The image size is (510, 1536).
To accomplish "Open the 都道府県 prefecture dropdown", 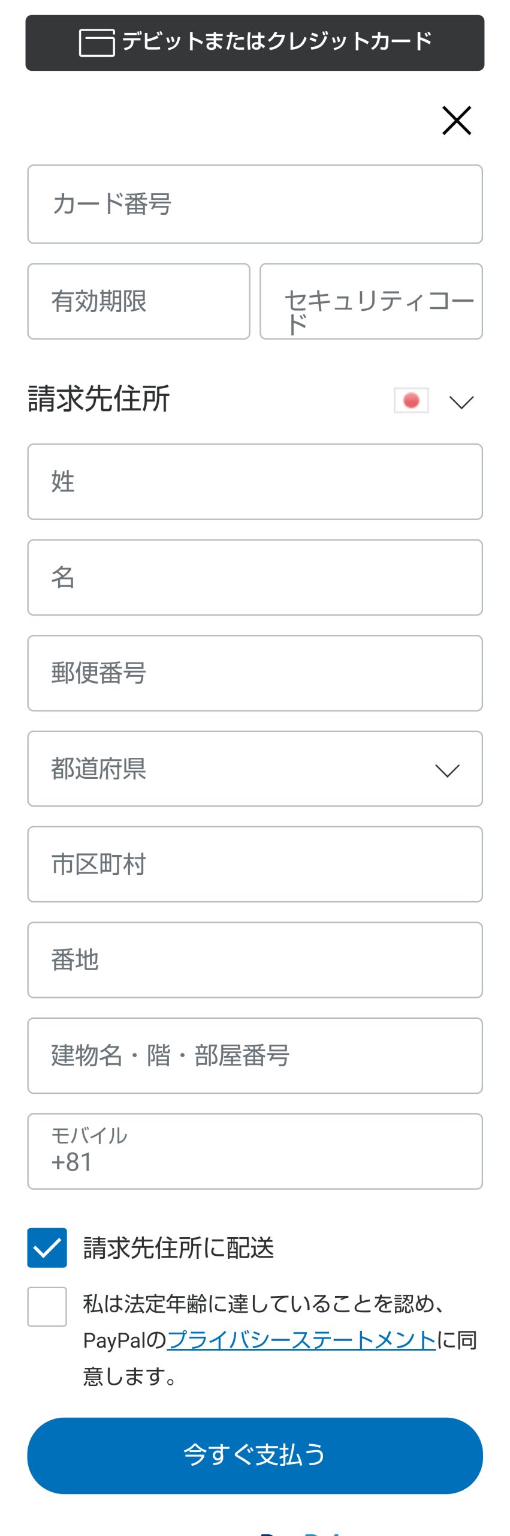I will click(255, 769).
